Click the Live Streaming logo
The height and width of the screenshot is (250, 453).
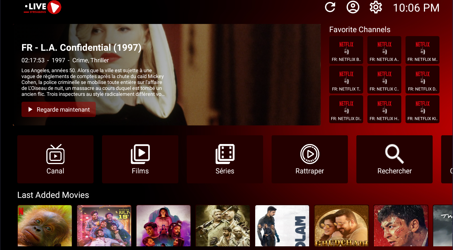tap(43, 8)
